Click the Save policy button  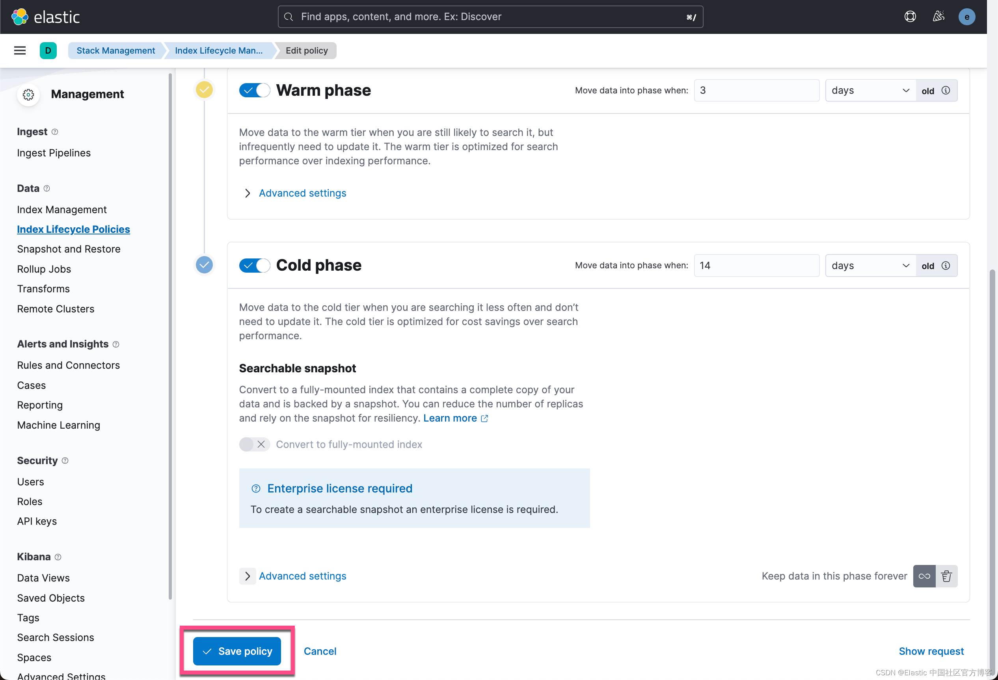236,651
